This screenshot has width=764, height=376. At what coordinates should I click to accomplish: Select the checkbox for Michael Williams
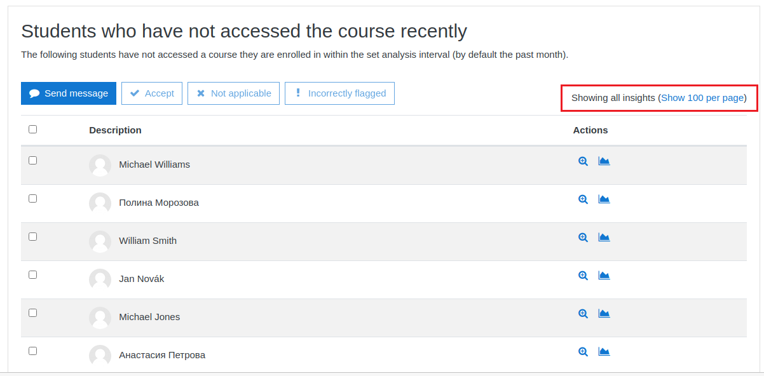click(33, 160)
